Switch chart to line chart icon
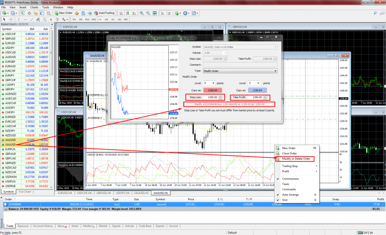The height and width of the screenshot is (235, 386). (134, 13)
